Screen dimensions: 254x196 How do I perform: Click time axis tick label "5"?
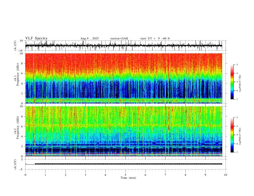point(125,175)
